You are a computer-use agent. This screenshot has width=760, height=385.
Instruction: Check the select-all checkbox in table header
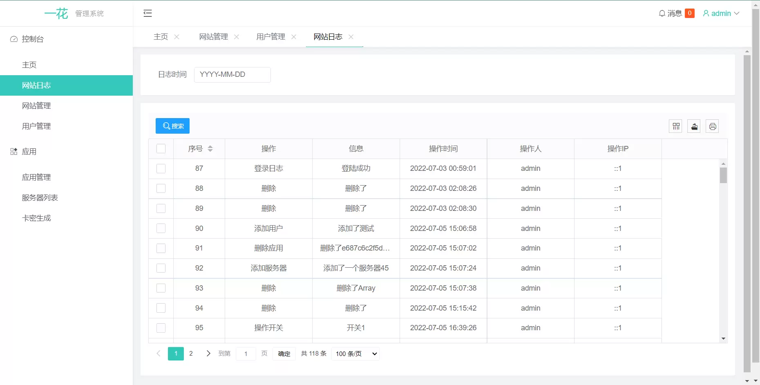(161, 149)
